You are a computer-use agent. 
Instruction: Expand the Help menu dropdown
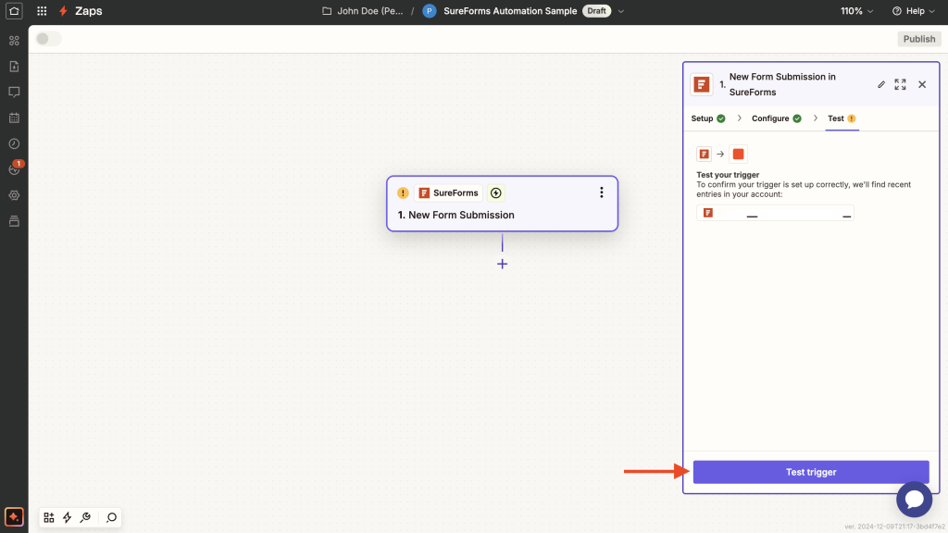[x=913, y=11]
